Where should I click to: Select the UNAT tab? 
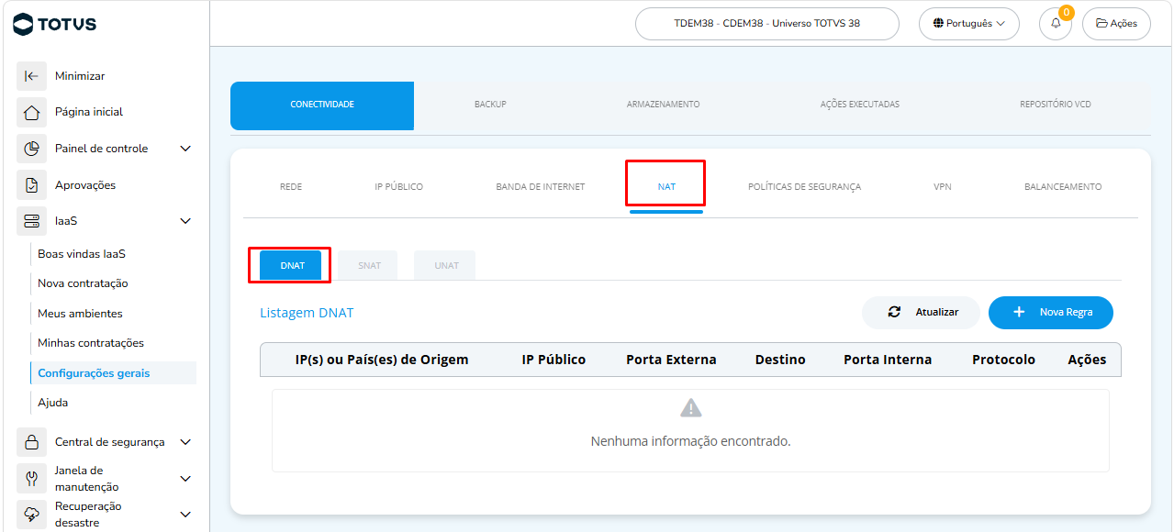[x=446, y=265]
